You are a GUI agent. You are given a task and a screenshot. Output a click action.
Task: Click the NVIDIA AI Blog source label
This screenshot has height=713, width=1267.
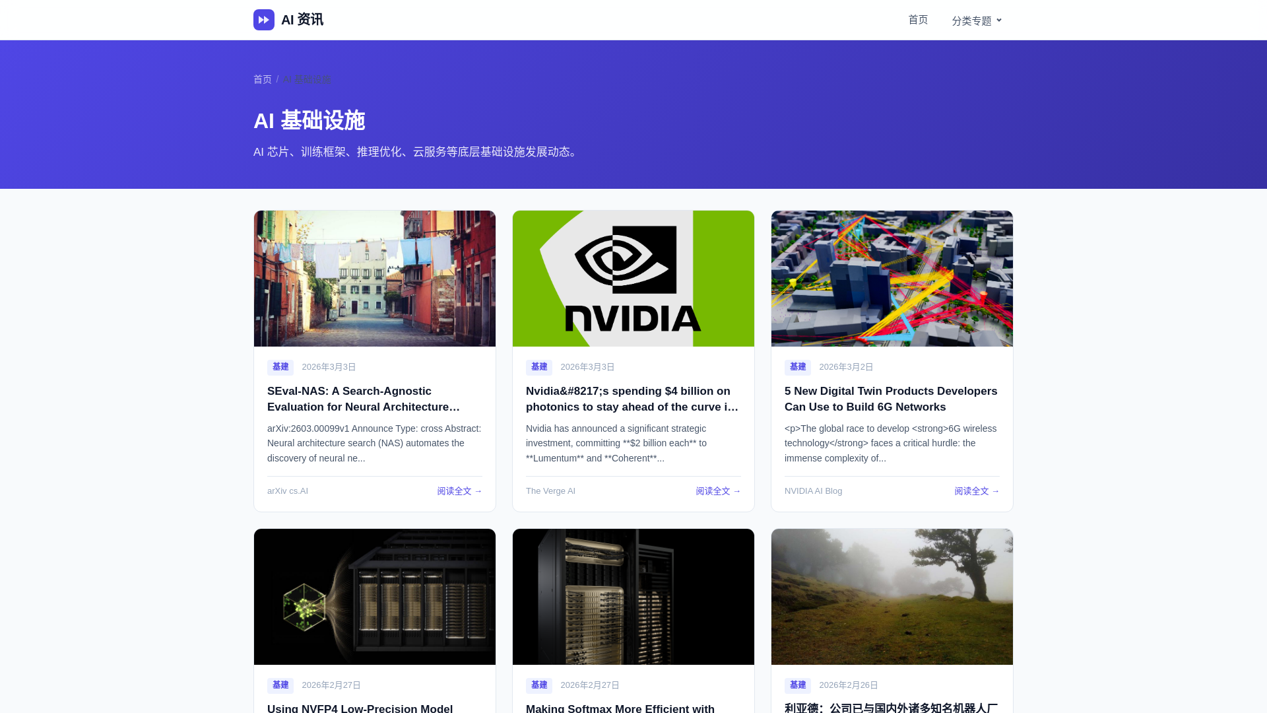tap(813, 491)
